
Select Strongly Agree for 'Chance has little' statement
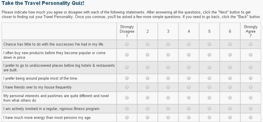click(251, 44)
